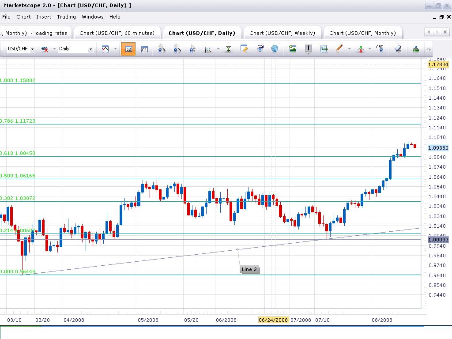Click the ABC add text label icon

379,49
